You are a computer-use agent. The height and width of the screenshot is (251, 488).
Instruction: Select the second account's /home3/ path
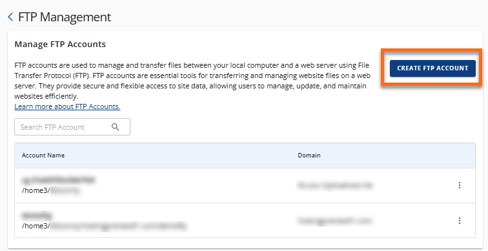(105, 226)
